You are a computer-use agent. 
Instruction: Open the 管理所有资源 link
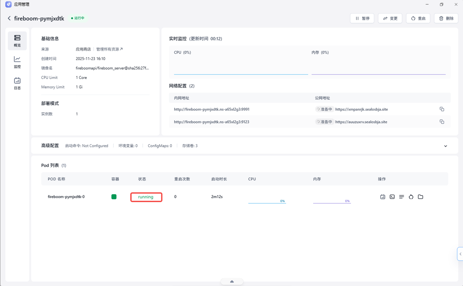tap(110, 49)
